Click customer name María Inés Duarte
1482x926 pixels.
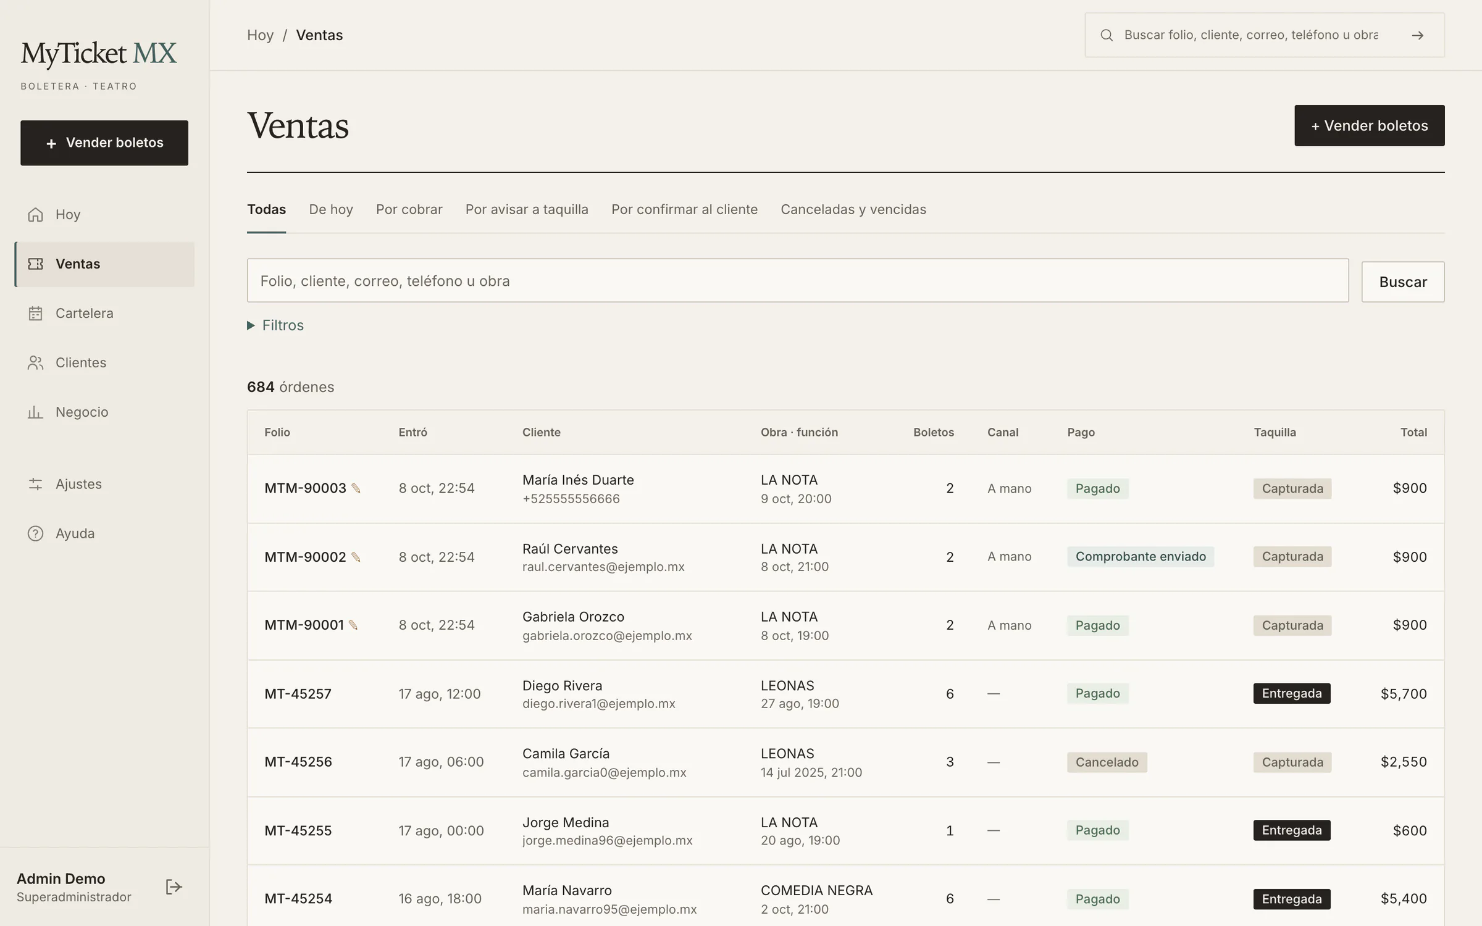[x=578, y=480]
